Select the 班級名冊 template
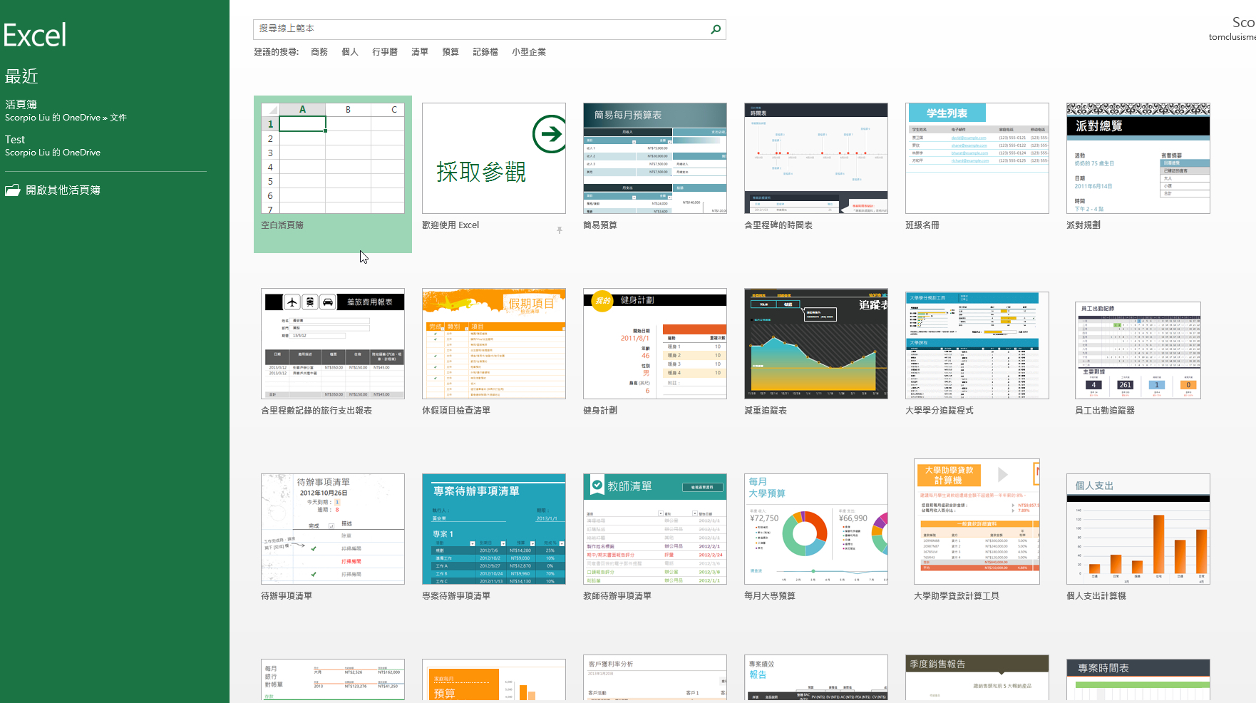The width and height of the screenshot is (1256, 703). click(977, 158)
